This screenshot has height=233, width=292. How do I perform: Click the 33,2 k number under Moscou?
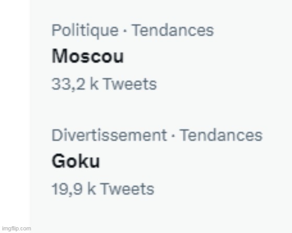(x=75, y=85)
